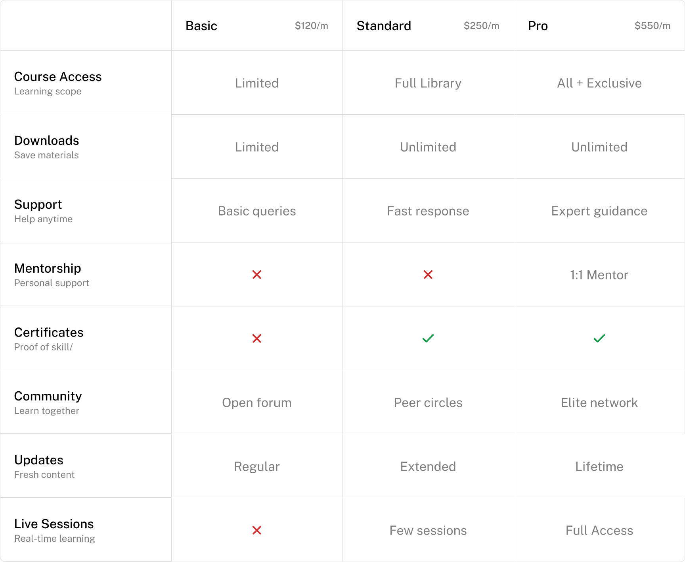The width and height of the screenshot is (685, 562).
Task: Click the Full Library cell
Action: click(x=428, y=83)
